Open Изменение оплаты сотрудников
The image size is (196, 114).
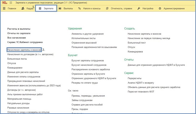pos(24,77)
